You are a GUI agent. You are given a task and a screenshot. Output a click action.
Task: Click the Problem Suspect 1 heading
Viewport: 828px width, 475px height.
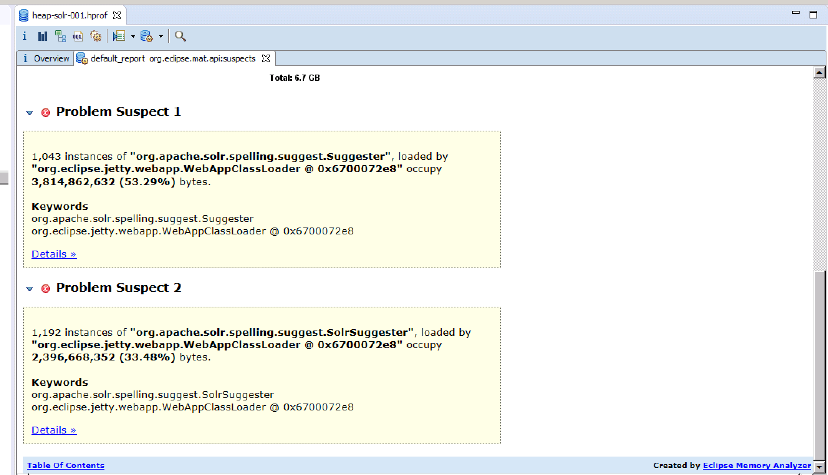[119, 111]
